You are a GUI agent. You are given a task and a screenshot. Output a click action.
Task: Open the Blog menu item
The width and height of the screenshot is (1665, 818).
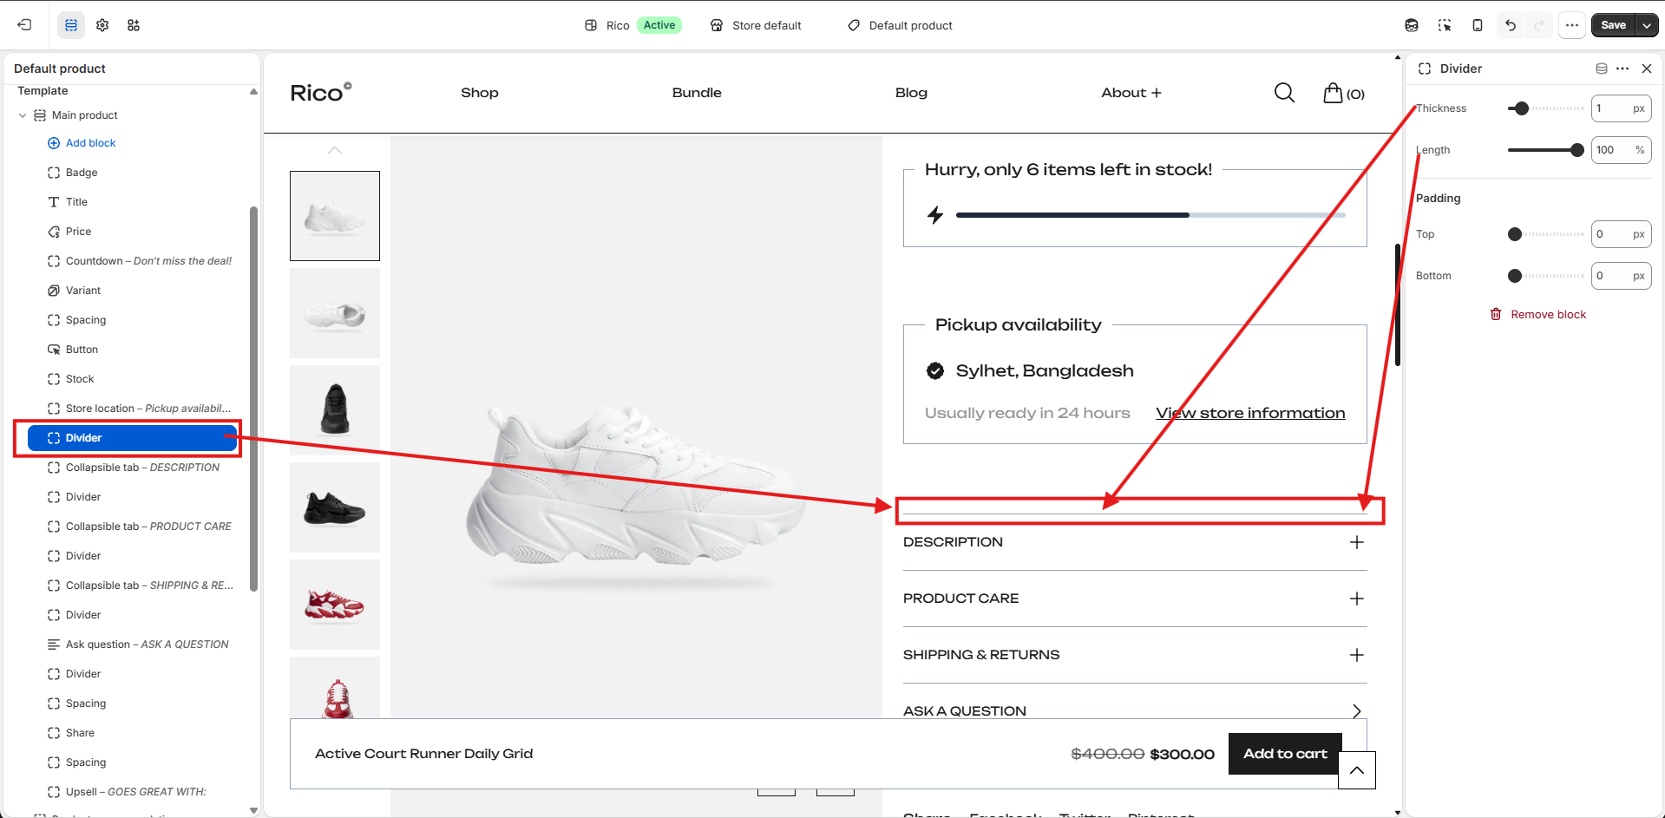click(x=911, y=93)
